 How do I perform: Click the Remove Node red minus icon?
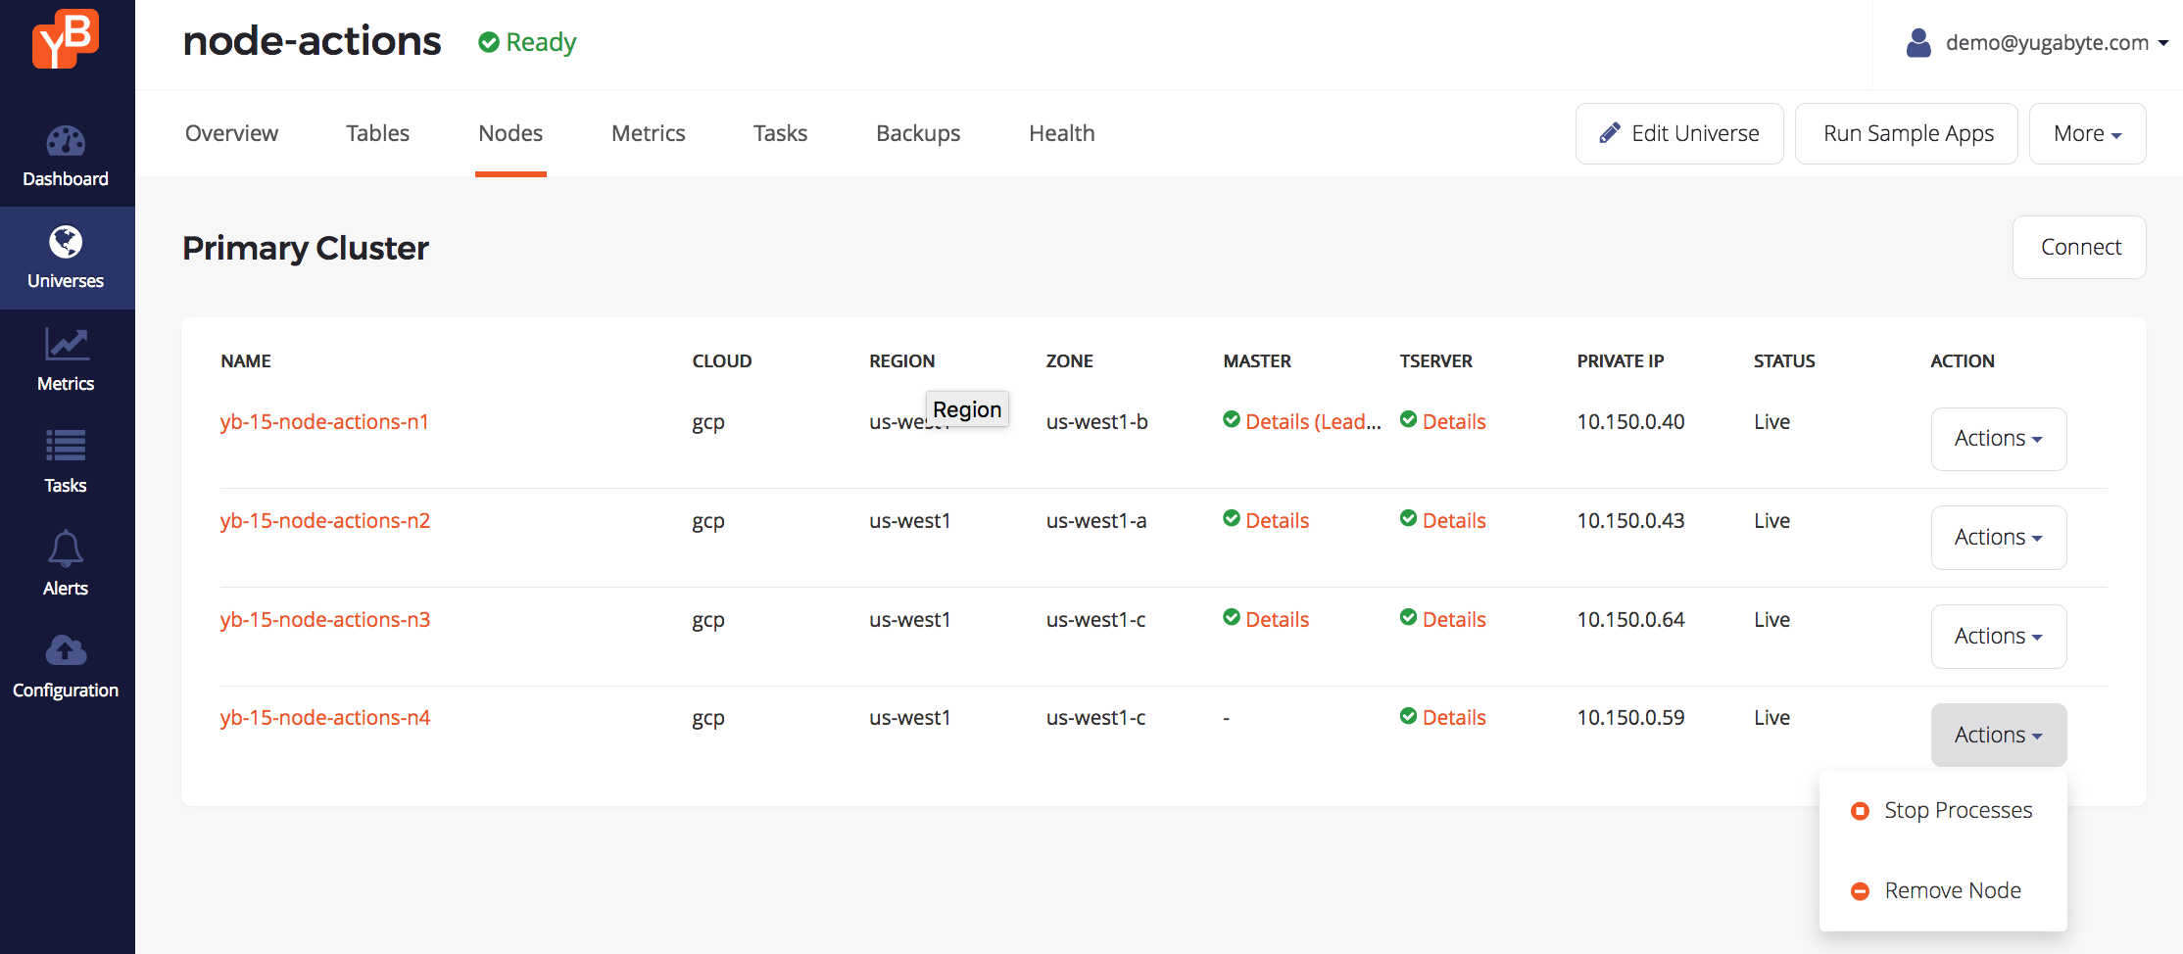1860,891
